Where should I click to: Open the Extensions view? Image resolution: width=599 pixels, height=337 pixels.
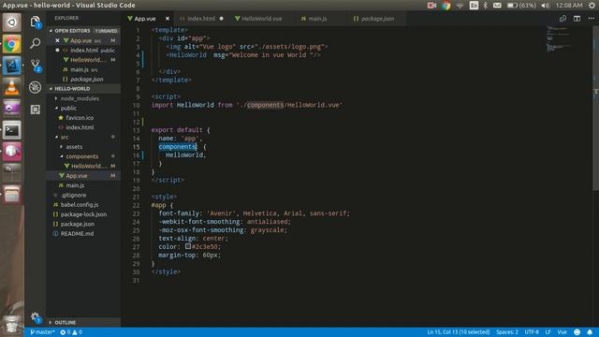coord(36,110)
